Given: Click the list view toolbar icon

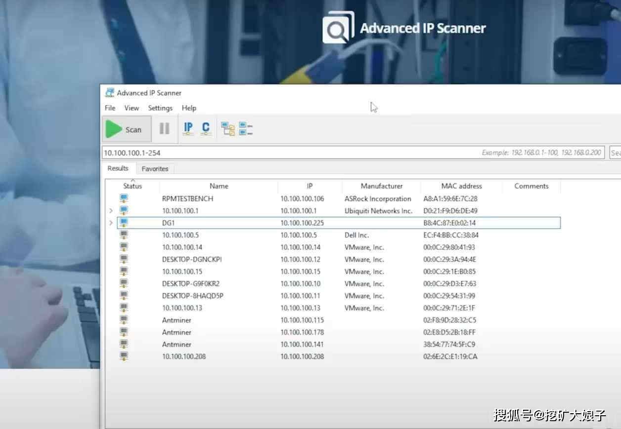Looking at the screenshot, I should point(245,128).
